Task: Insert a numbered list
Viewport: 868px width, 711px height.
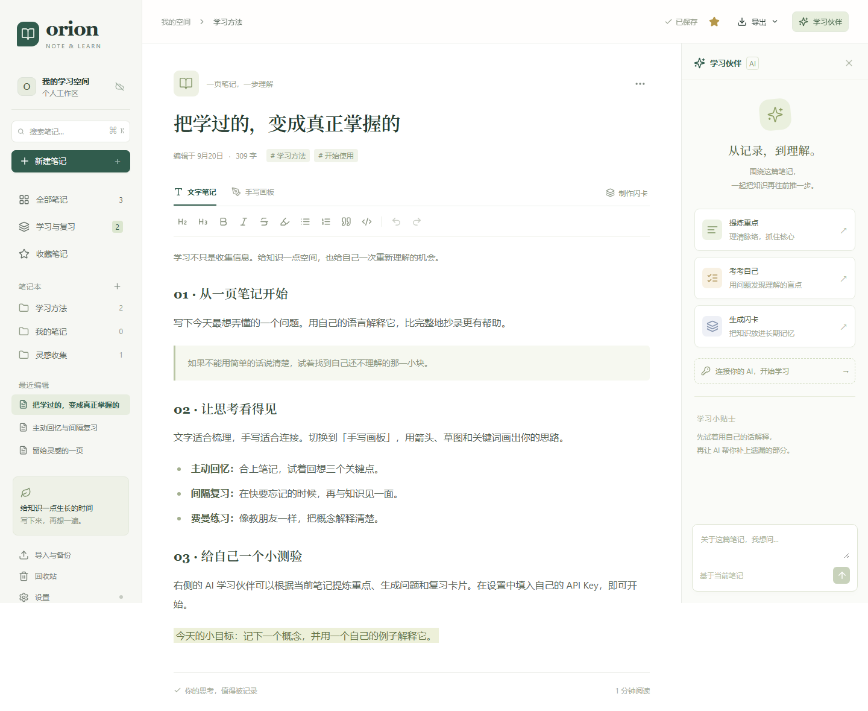Action: tap(326, 222)
